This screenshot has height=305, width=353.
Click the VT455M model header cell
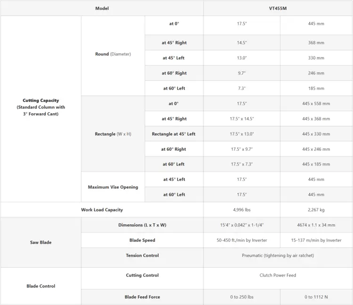278,8
